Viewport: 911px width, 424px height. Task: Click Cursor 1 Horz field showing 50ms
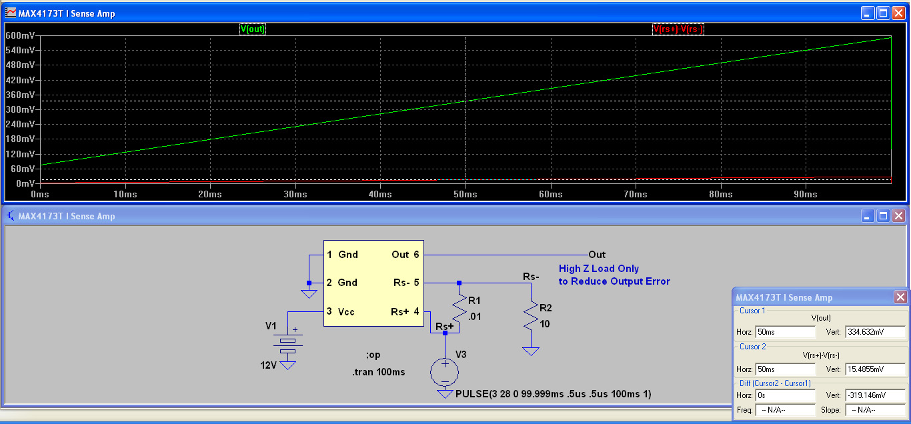coord(785,332)
